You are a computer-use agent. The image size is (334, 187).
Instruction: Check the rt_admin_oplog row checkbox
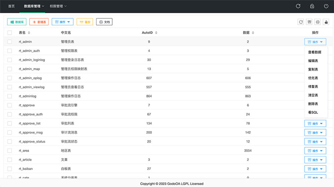click(x=10, y=78)
